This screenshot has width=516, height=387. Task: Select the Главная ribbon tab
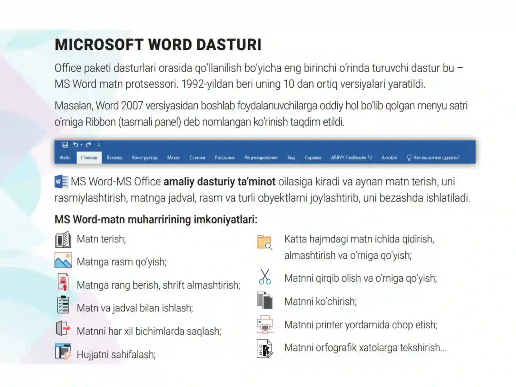89,158
